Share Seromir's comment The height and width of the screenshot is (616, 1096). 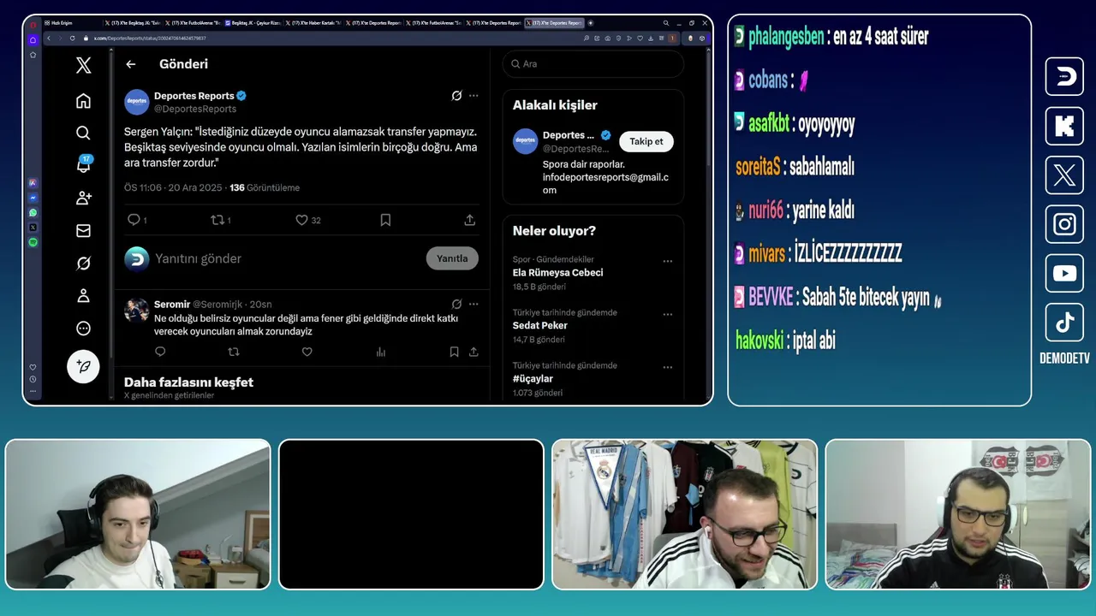[474, 352]
